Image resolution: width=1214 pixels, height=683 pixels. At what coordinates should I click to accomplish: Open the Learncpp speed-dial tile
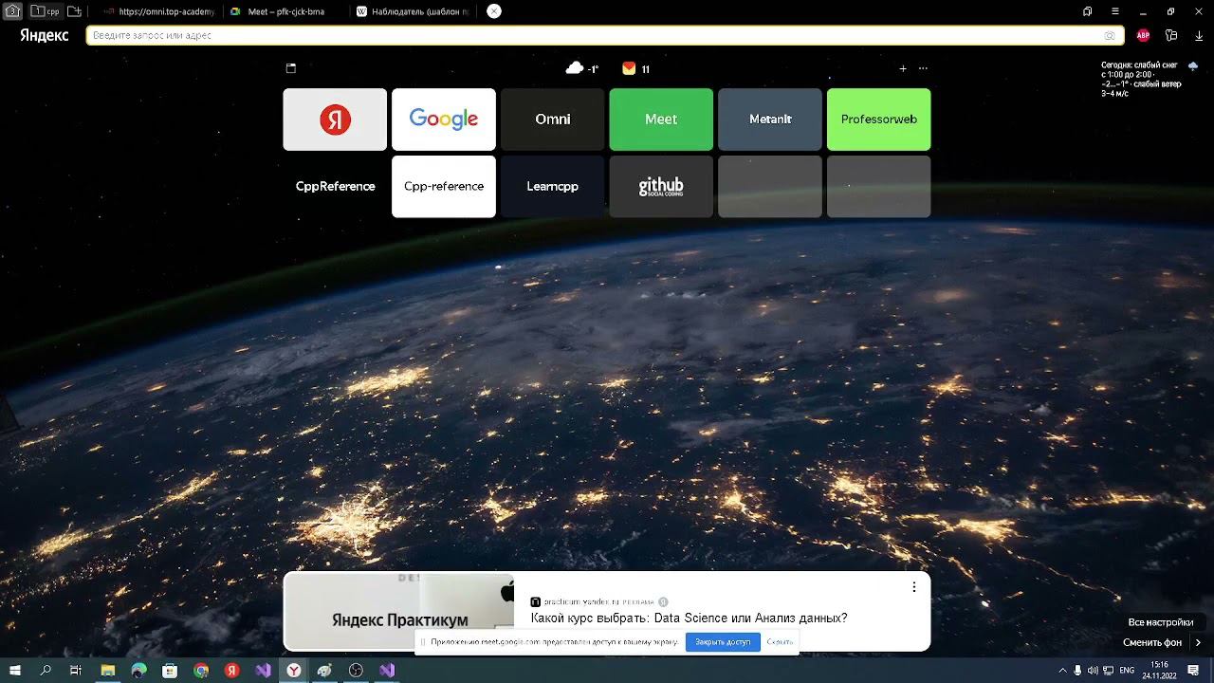pos(552,187)
